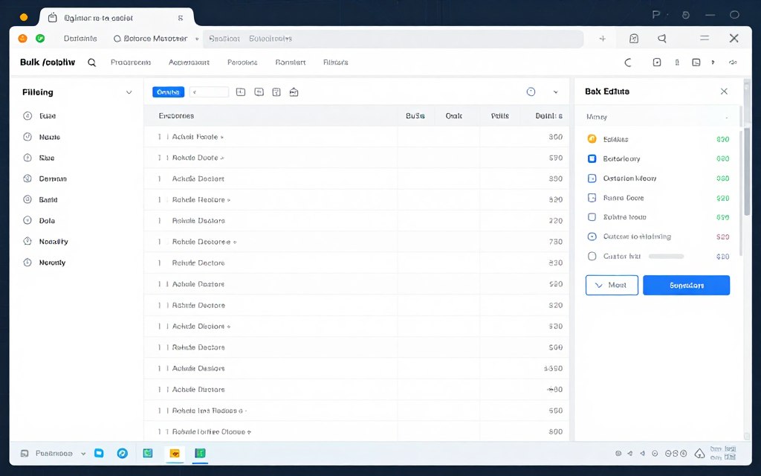Viewport: 761px width, 476px height.
Task: Click the page icon on browser tab
Action: click(53, 18)
